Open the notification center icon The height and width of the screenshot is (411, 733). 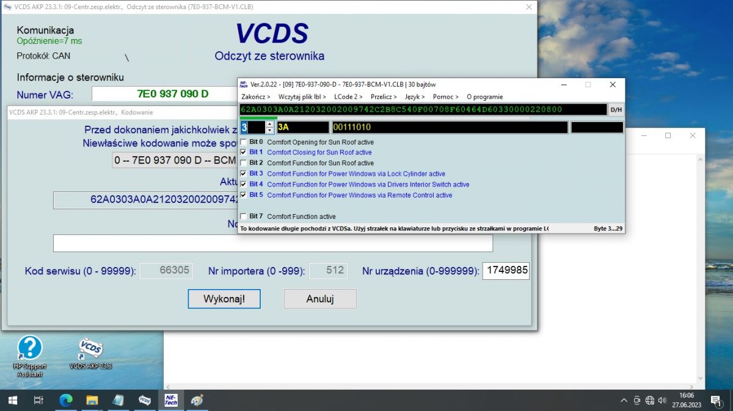click(716, 401)
